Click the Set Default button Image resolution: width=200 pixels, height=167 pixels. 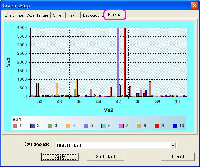click(105, 157)
